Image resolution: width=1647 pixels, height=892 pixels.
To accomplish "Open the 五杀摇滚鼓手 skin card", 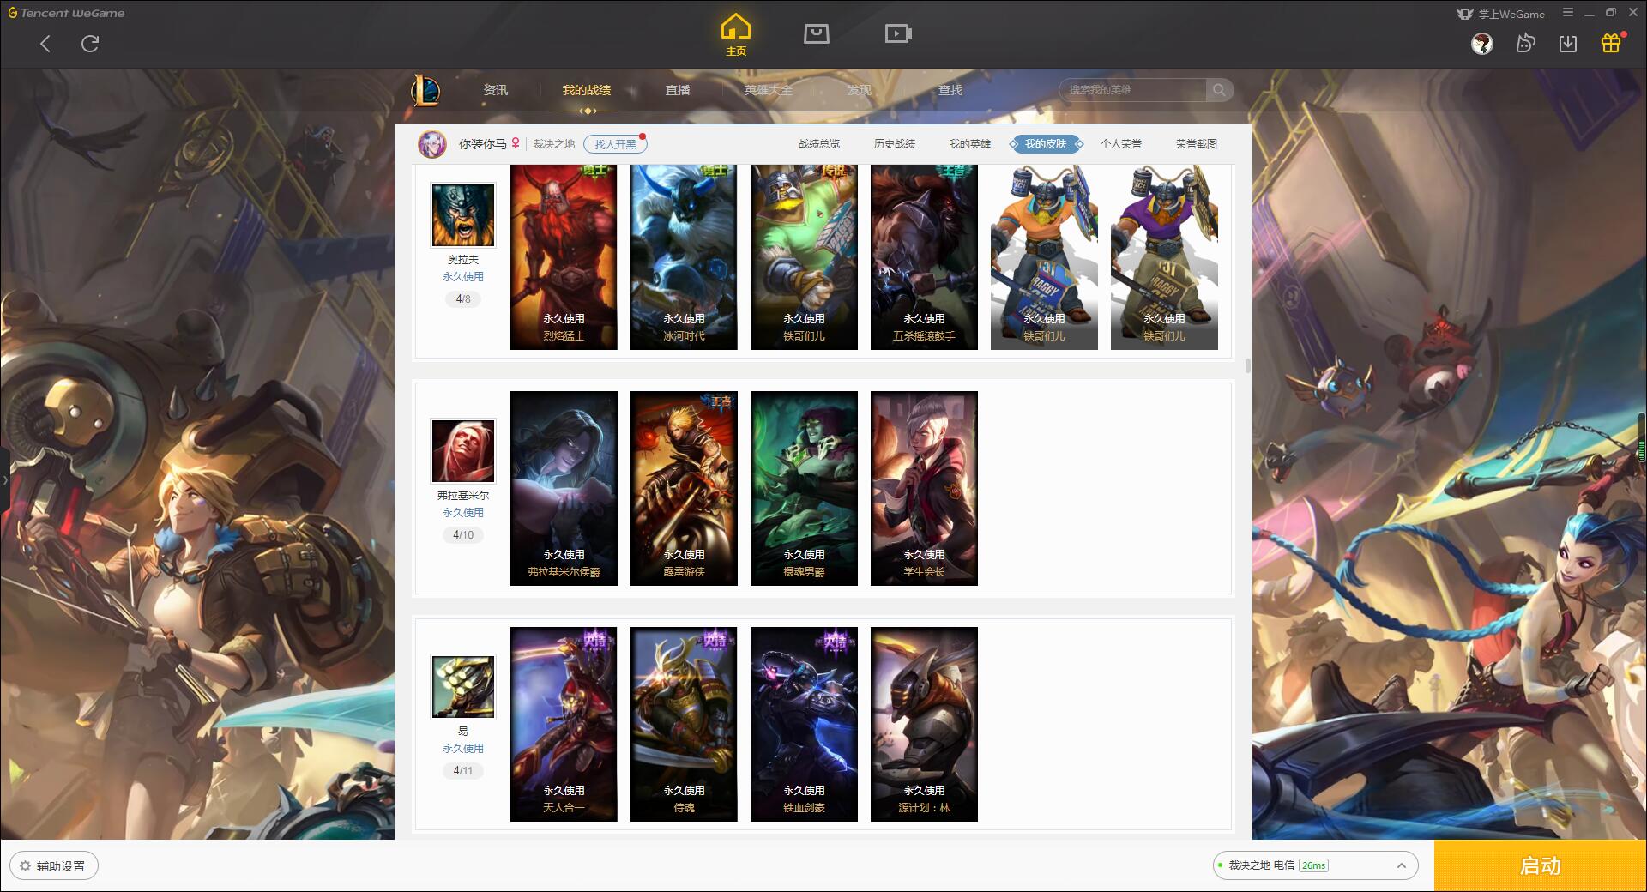I will point(924,256).
